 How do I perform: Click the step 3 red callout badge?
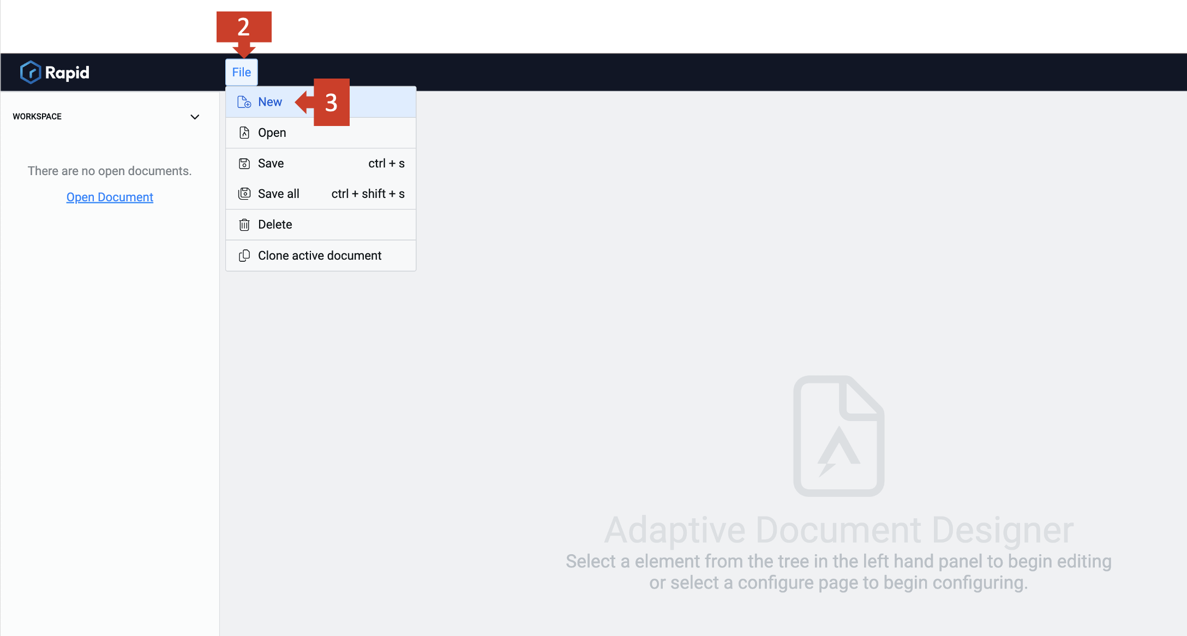pyautogui.click(x=332, y=103)
